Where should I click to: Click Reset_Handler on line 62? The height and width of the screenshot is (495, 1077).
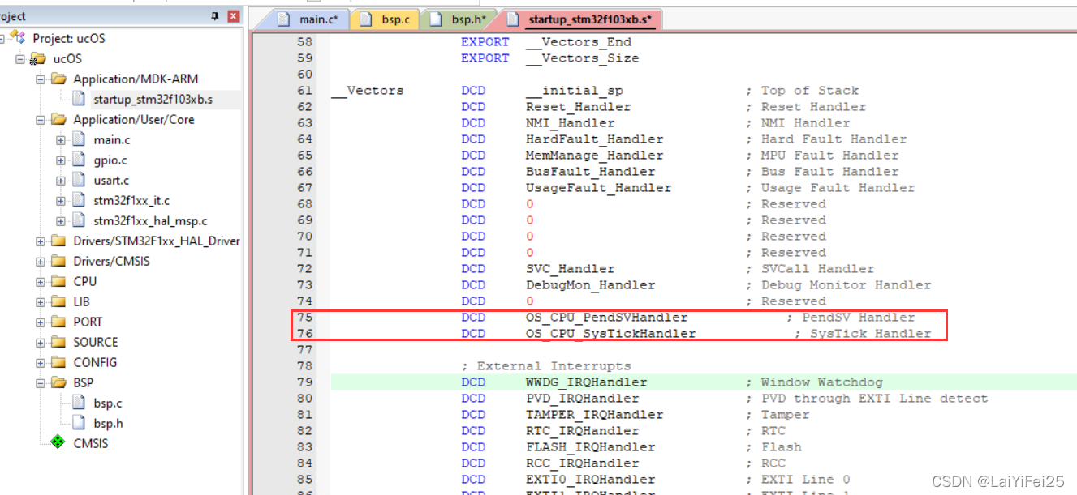[578, 106]
